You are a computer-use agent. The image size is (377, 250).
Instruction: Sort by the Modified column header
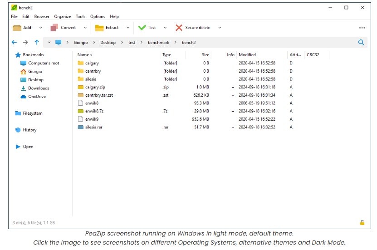click(247, 55)
